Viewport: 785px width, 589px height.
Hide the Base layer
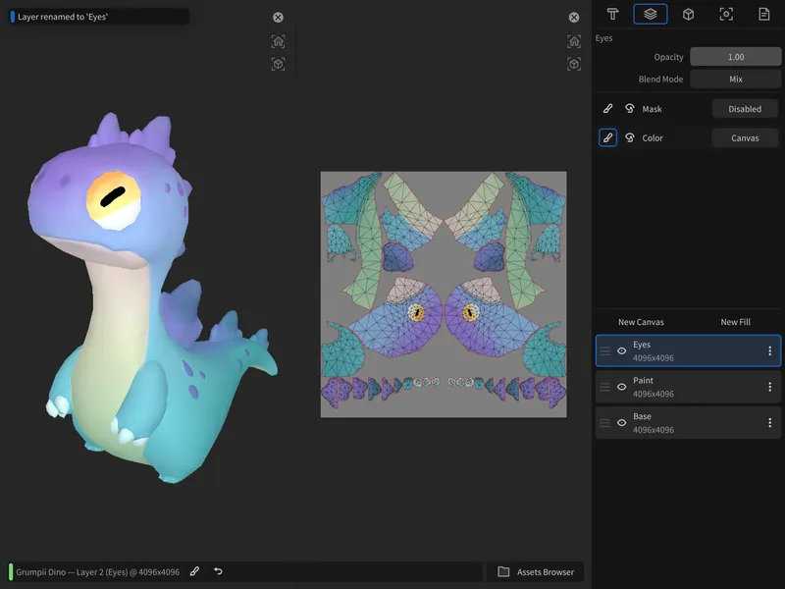(621, 423)
